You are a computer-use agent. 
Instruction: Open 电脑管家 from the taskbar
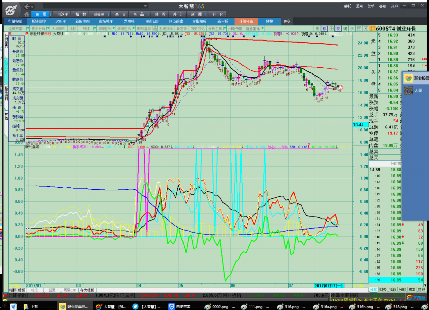coord(179,306)
